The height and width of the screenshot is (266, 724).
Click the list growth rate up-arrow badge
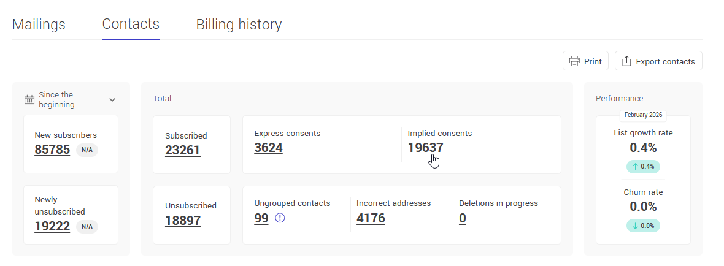tap(643, 166)
